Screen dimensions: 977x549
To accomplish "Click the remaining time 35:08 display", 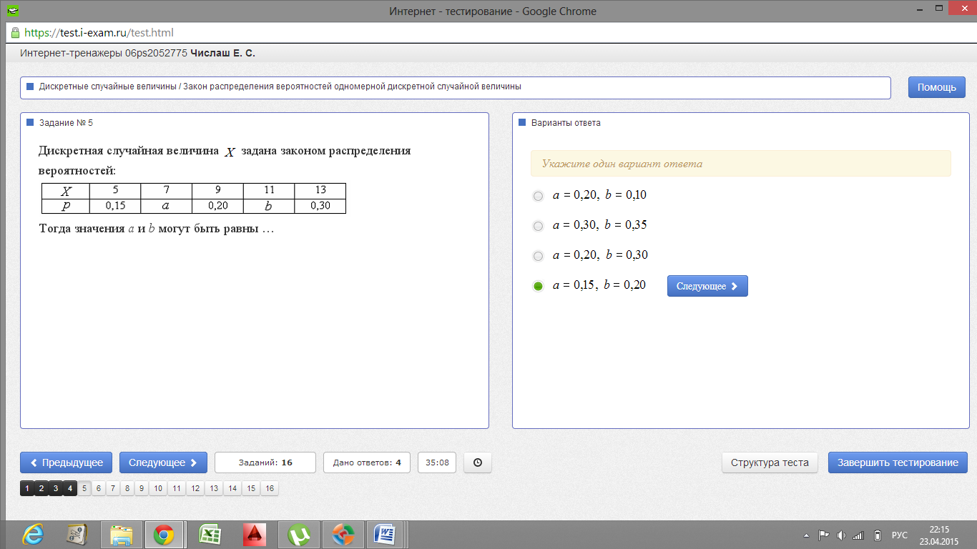I will click(x=437, y=463).
